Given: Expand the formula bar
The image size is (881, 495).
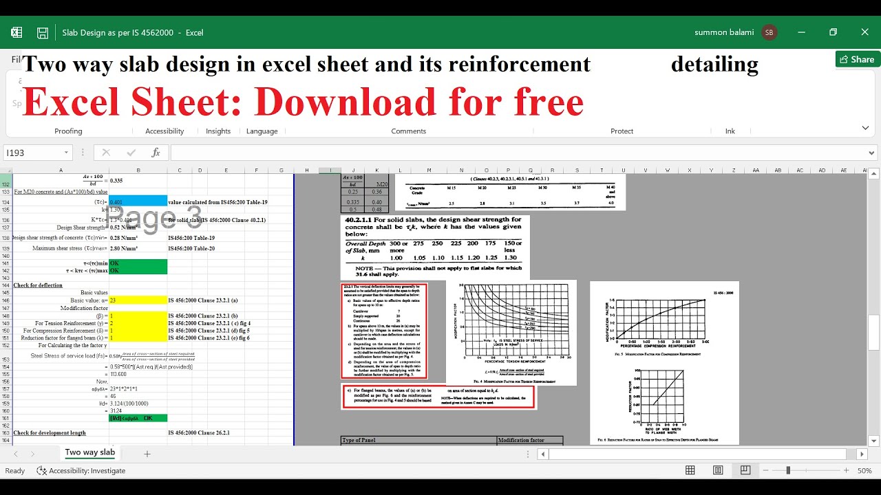Looking at the screenshot, I should point(872,153).
